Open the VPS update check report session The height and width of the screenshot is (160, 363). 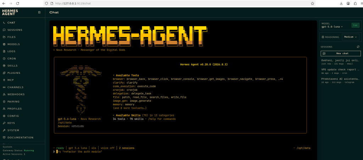point(340,71)
